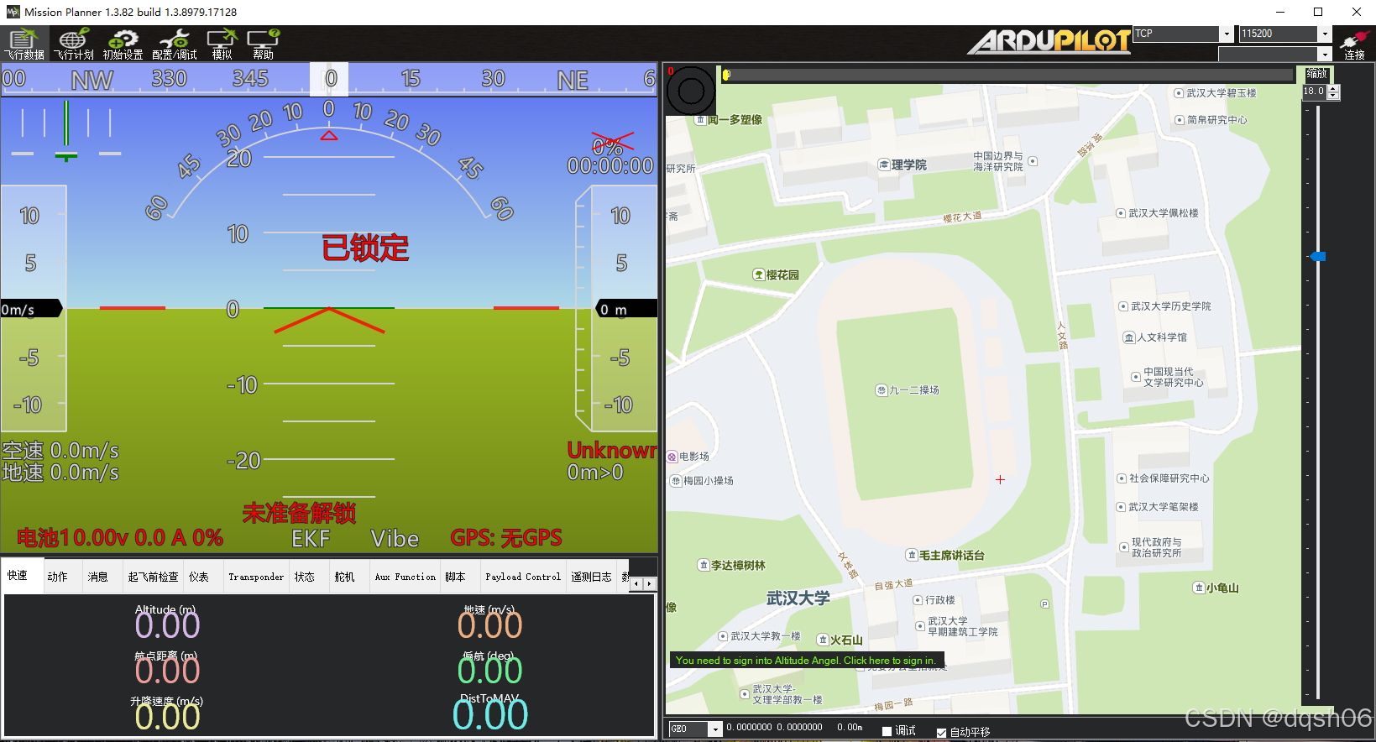The image size is (1376, 742).
Task: Click the 地速 (m/s) ground speed value
Action: click(x=490, y=625)
